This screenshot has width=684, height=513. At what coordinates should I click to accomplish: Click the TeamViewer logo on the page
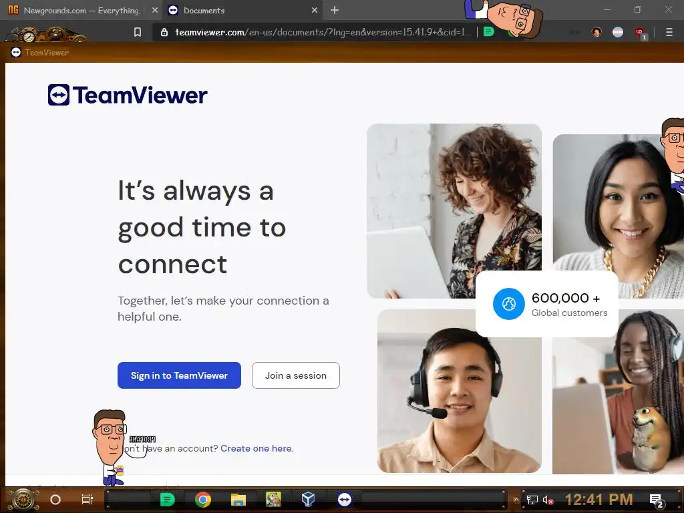[x=128, y=95]
